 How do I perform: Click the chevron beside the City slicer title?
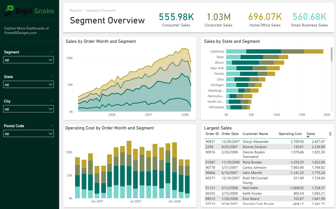click(x=52, y=101)
